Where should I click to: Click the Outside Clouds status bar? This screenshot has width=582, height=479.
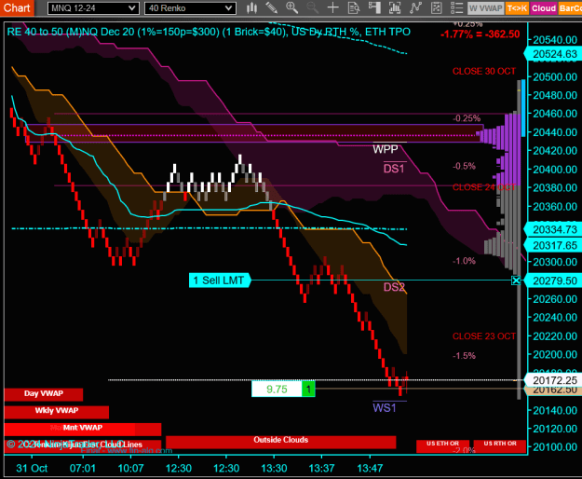[280, 442]
